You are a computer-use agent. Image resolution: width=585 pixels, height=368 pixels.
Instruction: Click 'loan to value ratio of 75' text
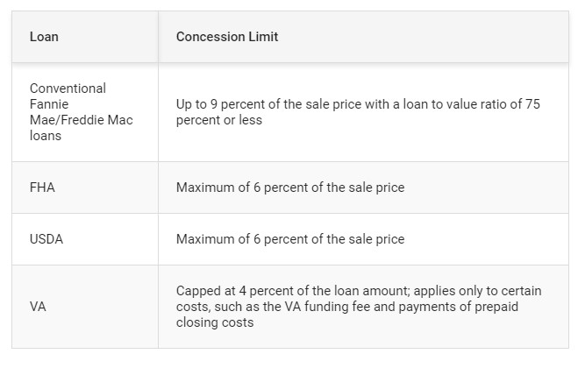[471, 104]
